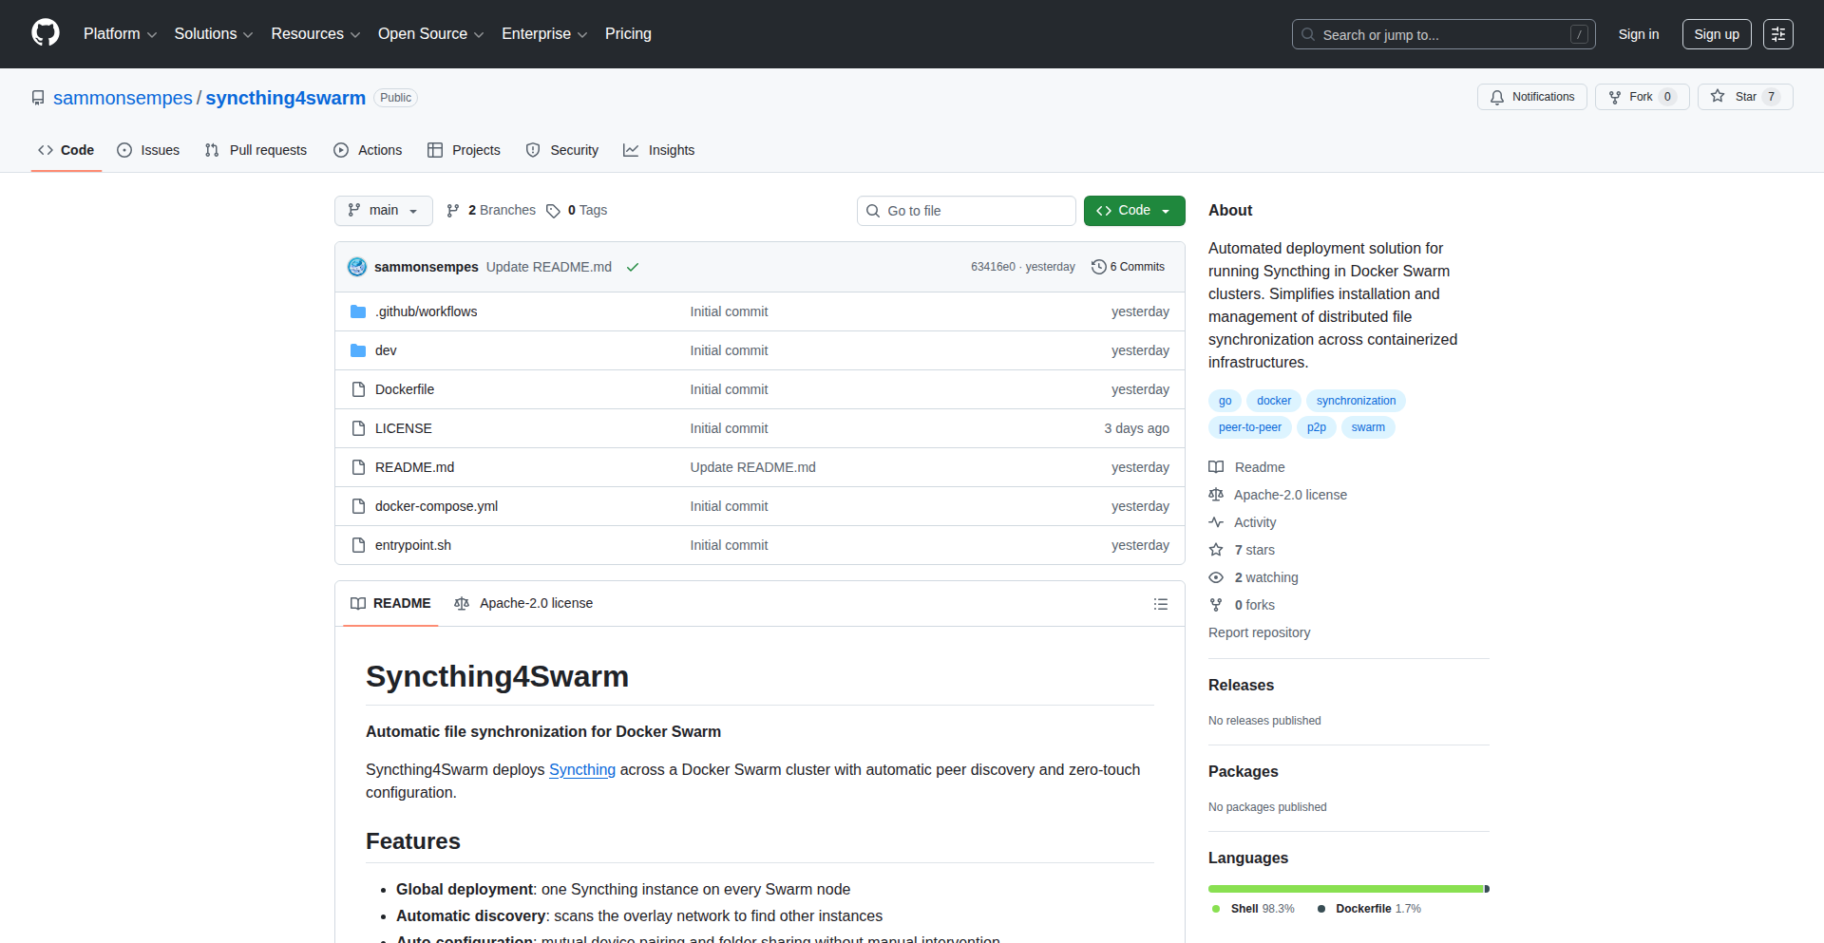Click the green commit status checkmark
Screen dimensions: 1824x943
tap(633, 267)
